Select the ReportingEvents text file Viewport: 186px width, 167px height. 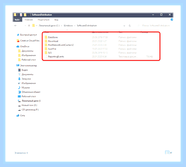coord(56,56)
